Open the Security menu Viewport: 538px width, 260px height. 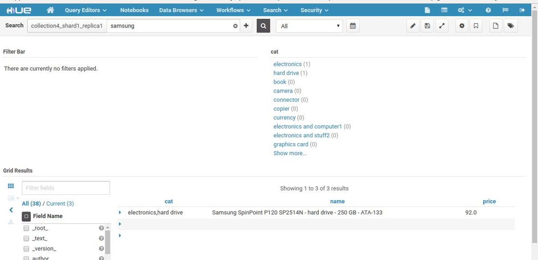coord(315,10)
